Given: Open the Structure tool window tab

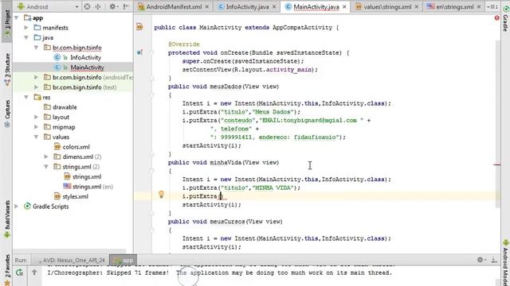Looking at the screenshot, I should [7, 69].
